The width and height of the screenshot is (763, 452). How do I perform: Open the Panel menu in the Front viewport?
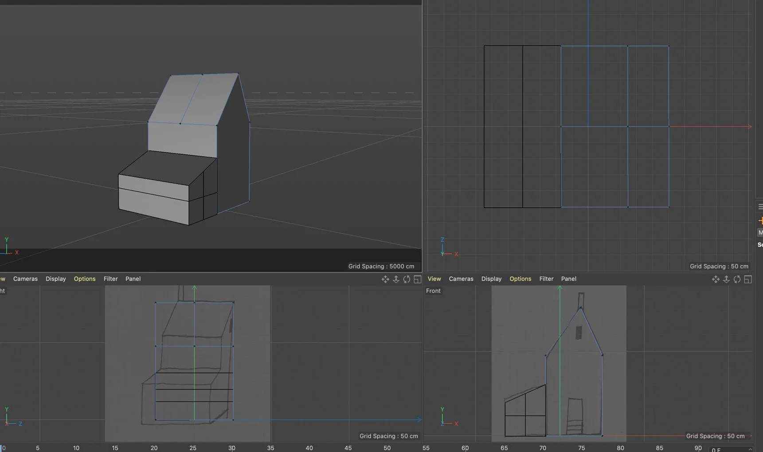(x=568, y=279)
